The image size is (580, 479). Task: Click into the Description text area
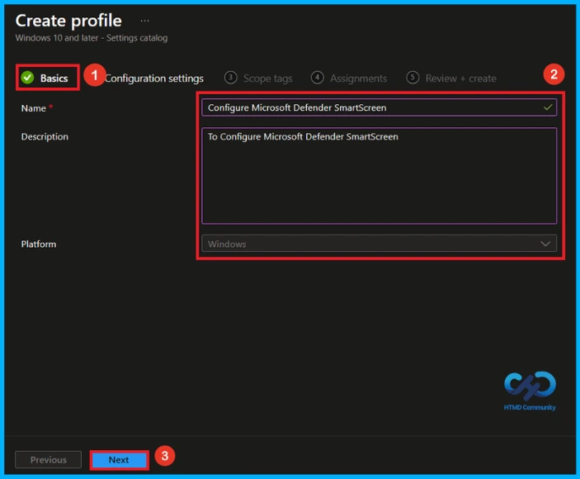pos(379,175)
